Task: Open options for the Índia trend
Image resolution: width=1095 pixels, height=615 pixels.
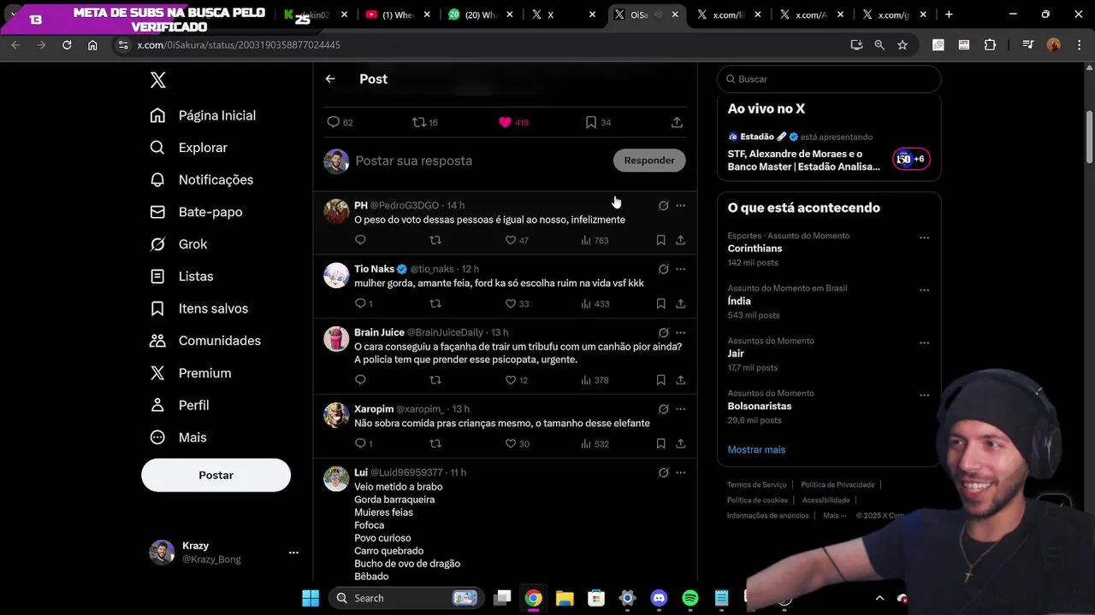Action: coord(924,290)
